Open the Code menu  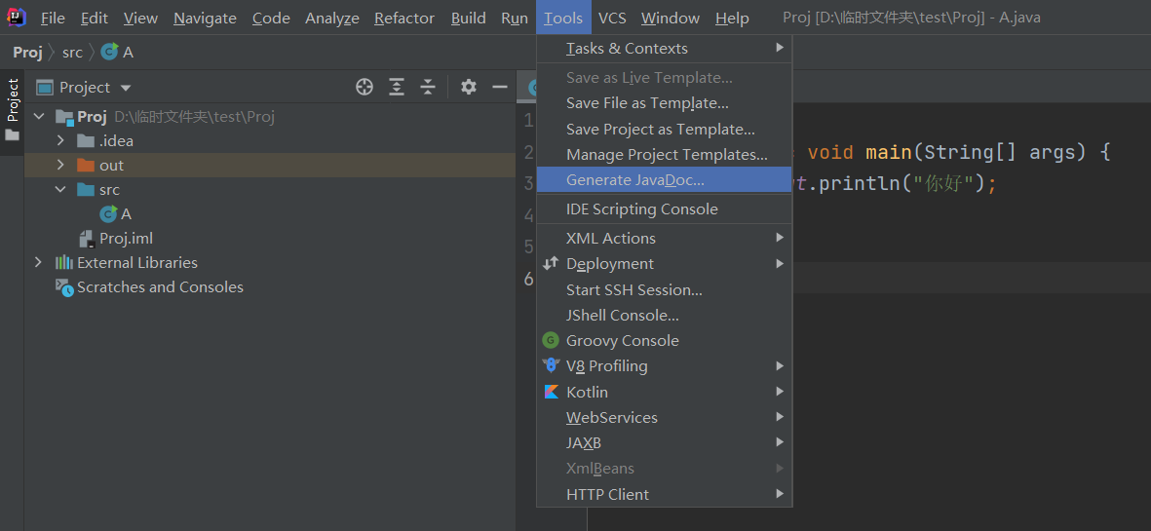pyautogui.click(x=271, y=18)
